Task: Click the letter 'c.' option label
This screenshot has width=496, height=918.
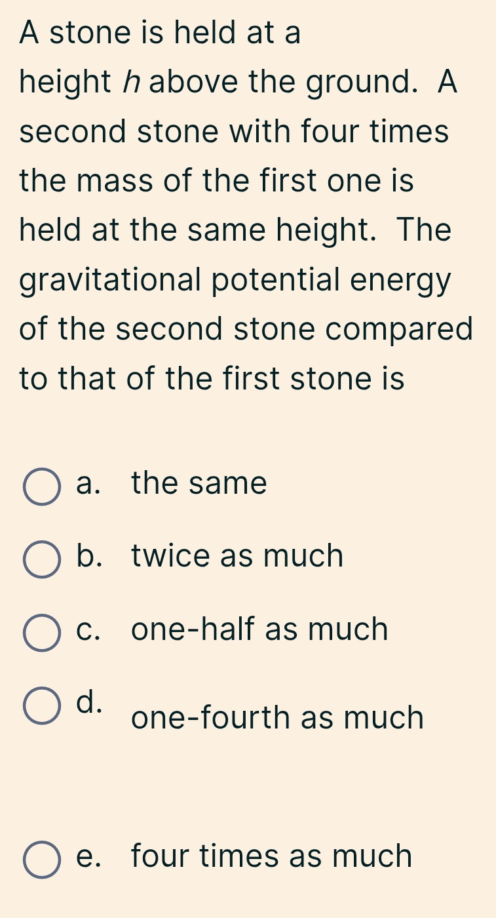Action: pyautogui.click(x=89, y=629)
